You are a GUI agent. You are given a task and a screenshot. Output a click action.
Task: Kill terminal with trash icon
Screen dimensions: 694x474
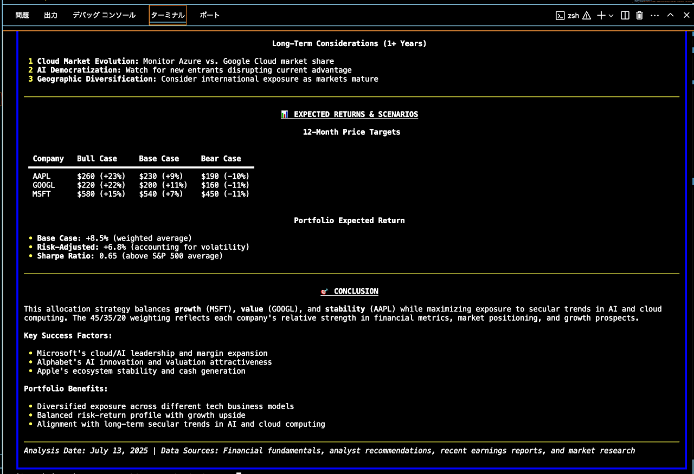click(640, 16)
